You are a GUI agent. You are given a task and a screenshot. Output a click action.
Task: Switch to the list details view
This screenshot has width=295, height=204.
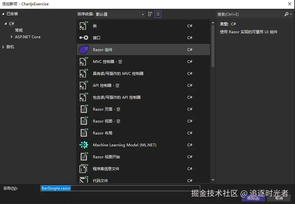click(x=158, y=14)
